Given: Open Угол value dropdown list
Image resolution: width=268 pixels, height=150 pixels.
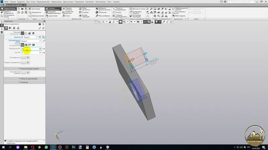Looking at the screenshot, I should [x=40, y=52].
